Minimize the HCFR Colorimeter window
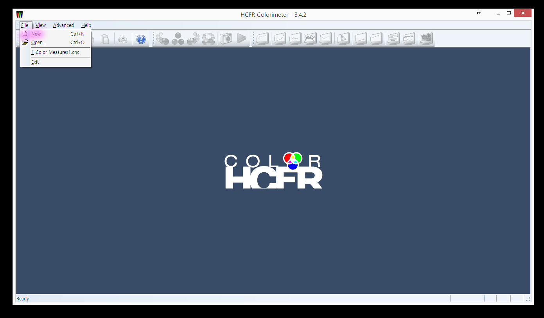Screen dimensions: 544x318 [x=498, y=13]
